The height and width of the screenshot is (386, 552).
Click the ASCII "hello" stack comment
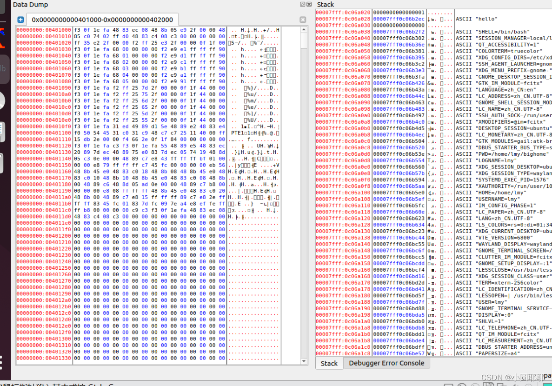(477, 19)
